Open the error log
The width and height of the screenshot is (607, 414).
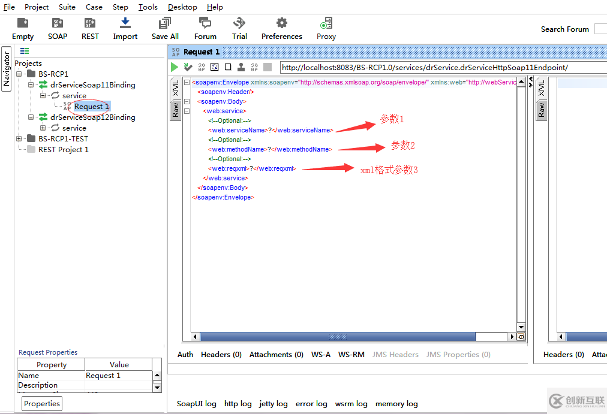pos(311,403)
